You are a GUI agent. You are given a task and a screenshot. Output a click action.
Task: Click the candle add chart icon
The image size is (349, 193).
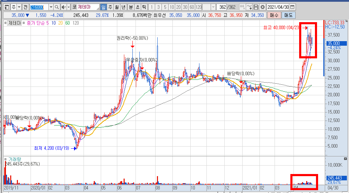point(242,7)
